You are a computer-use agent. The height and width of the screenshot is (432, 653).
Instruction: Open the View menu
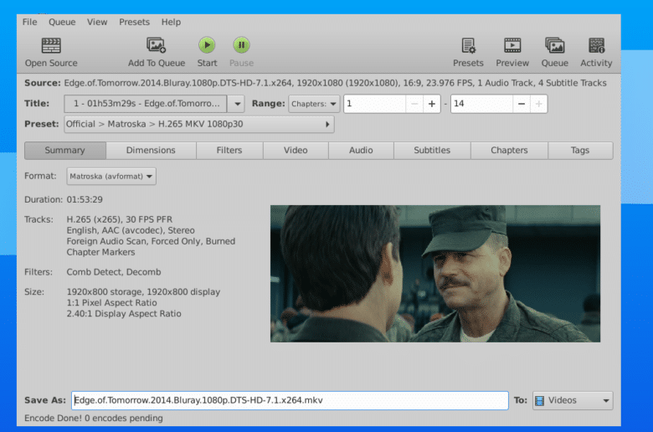(x=97, y=22)
